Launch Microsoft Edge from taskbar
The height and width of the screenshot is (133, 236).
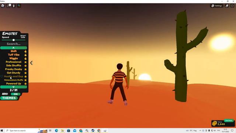56,130
